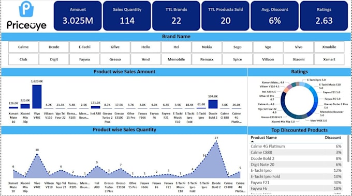
Task: Filter by Gresso brand
Action: pos(115,59)
